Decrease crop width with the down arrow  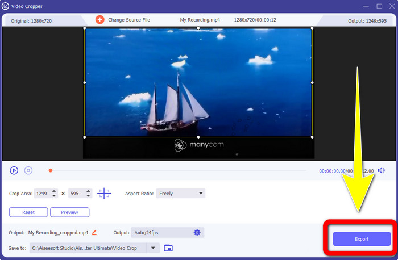coord(54,196)
